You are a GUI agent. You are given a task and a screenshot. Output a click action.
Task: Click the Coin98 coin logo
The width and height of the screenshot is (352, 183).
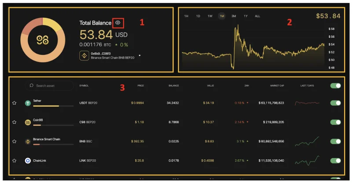tap(28, 122)
